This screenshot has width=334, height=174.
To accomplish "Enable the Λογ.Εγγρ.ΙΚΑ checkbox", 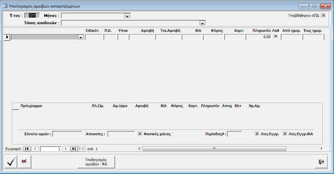I will [x=285, y=134].
